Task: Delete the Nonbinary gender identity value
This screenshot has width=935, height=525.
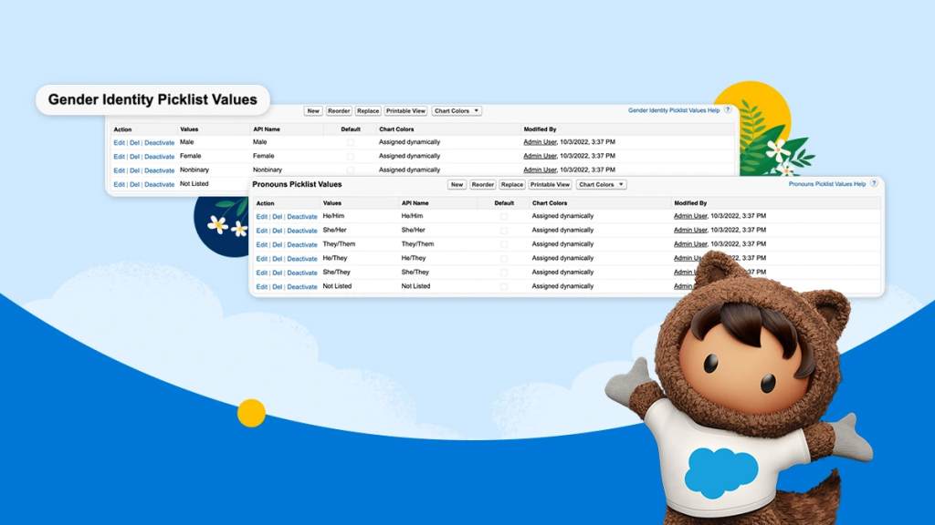Action: 135,170
